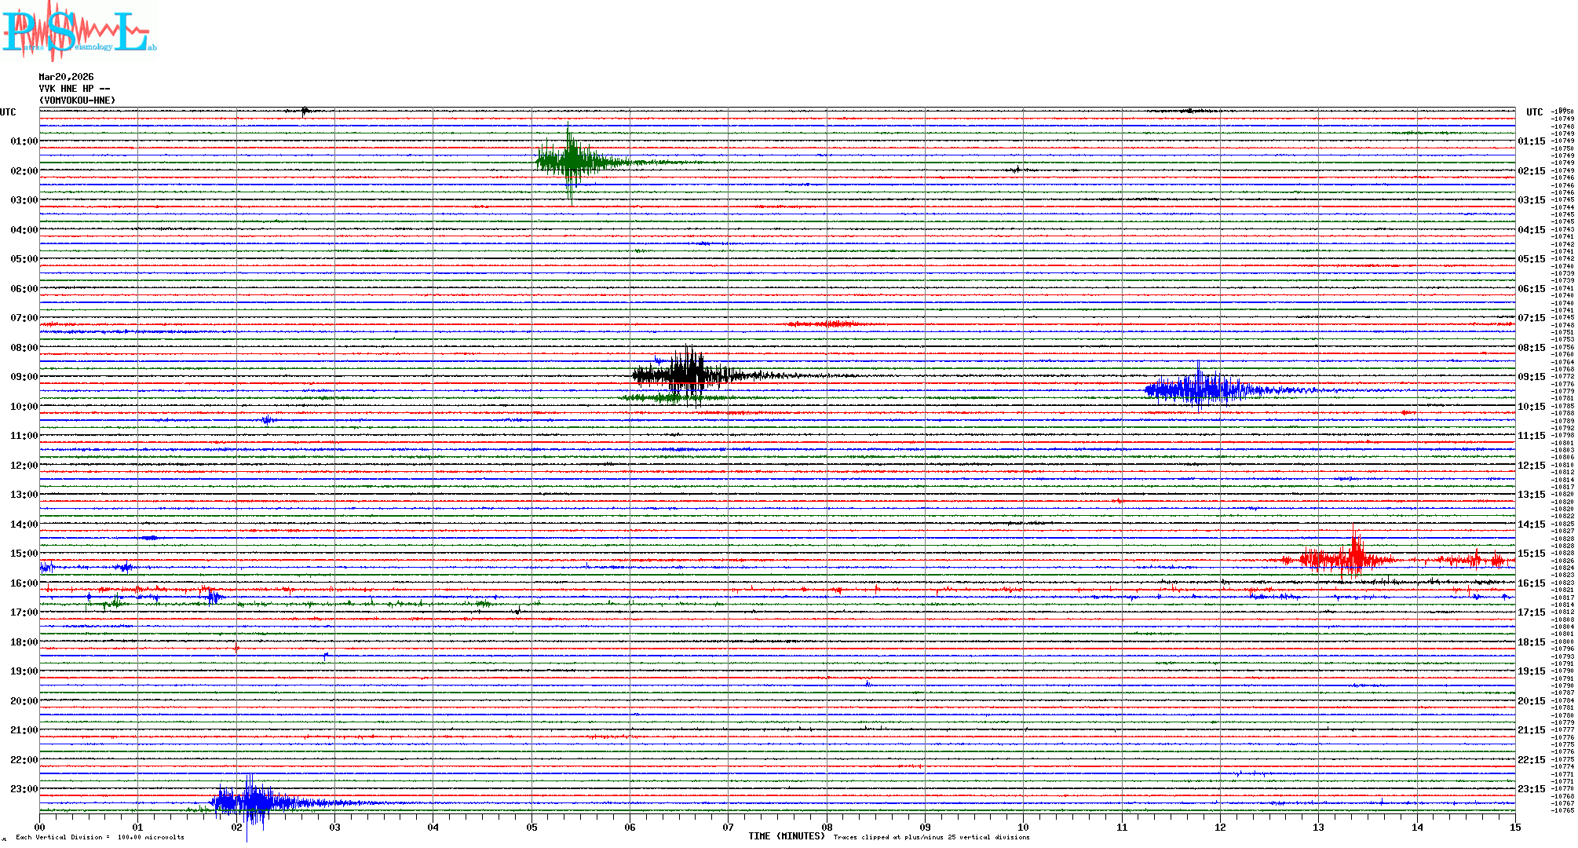Screen dimensions: 1578x848
Task: Click the black earthquake waveform near 09:00
Action: pyautogui.click(x=687, y=375)
